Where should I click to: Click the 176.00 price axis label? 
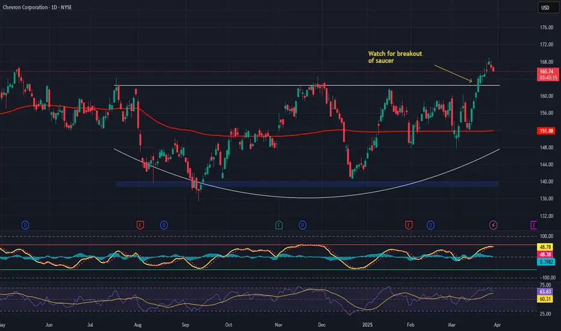point(547,28)
